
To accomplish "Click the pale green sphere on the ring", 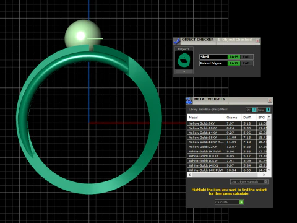I will 82,34.
